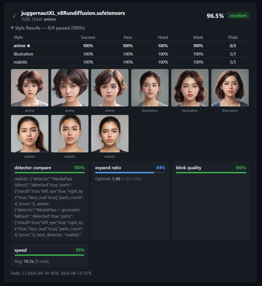The image size is (262, 286).
Task: Select the realistic style row
Action: [21, 62]
